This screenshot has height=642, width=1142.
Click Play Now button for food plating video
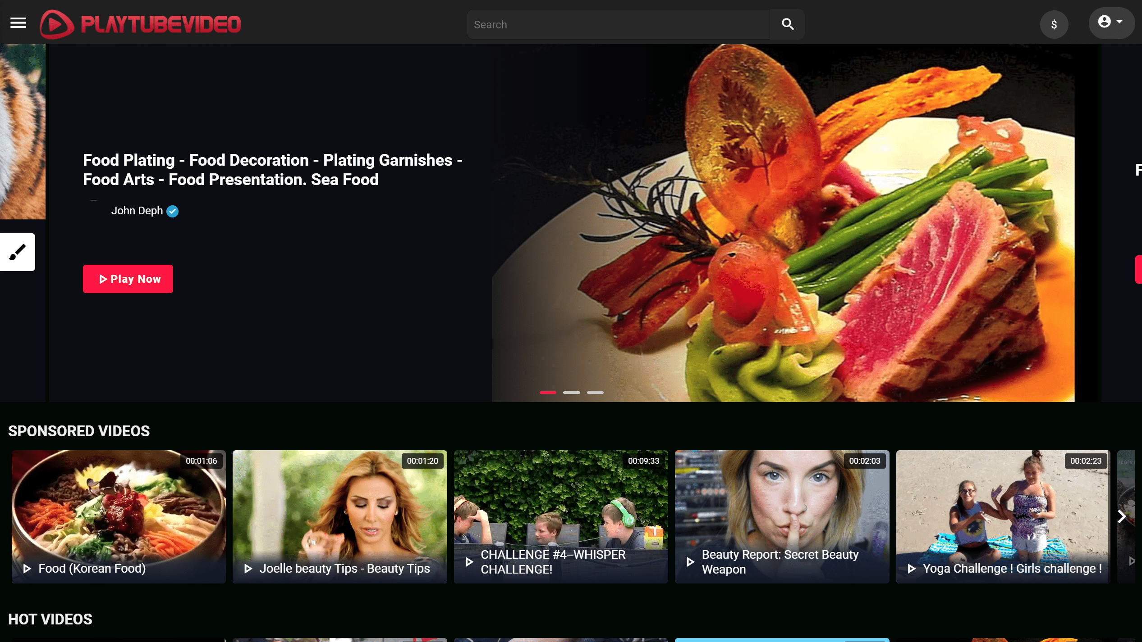click(128, 279)
